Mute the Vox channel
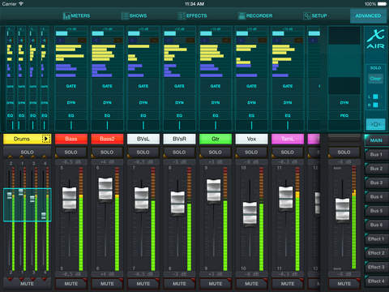389x292 pixels. coord(251,284)
